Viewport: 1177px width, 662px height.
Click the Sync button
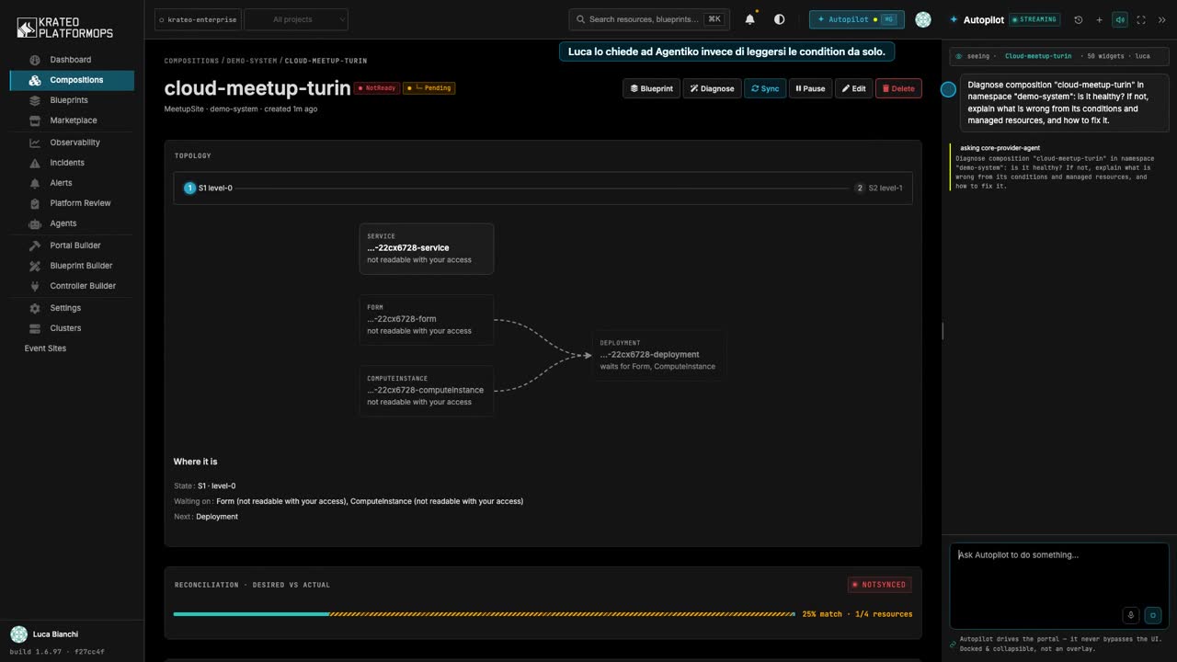[x=765, y=88]
